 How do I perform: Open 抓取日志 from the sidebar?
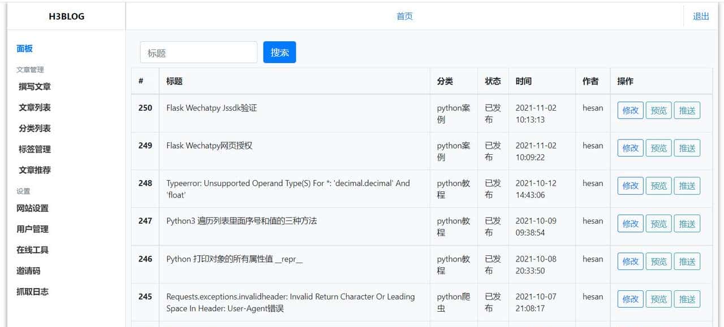pos(33,291)
